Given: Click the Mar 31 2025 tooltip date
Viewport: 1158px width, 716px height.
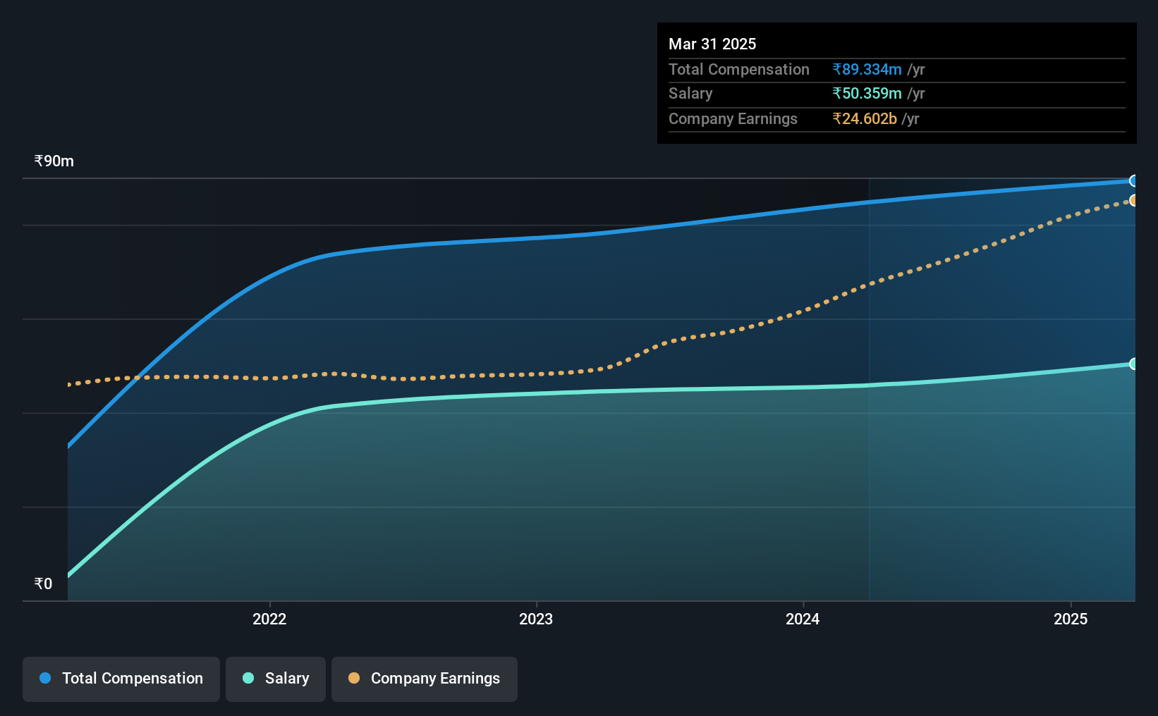Looking at the screenshot, I should click(712, 44).
